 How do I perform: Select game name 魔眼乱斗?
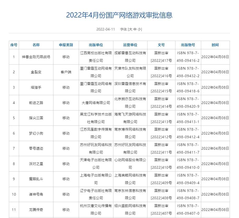36,179
